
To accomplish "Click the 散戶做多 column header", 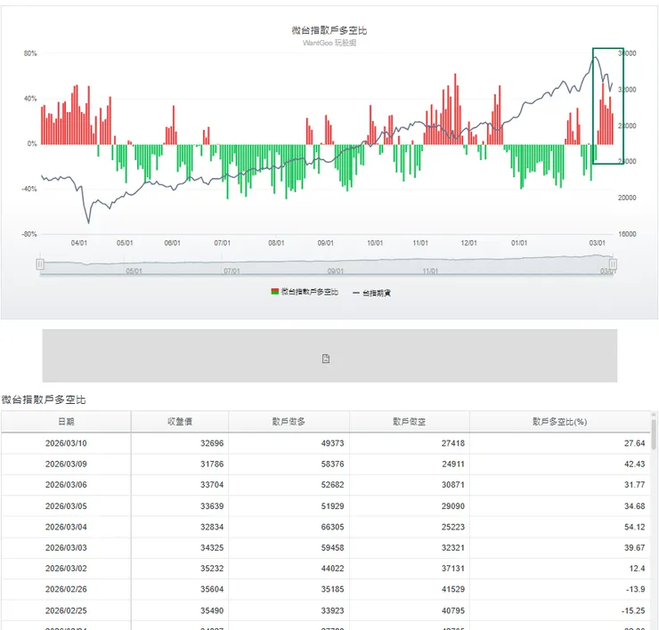I will coord(289,421).
